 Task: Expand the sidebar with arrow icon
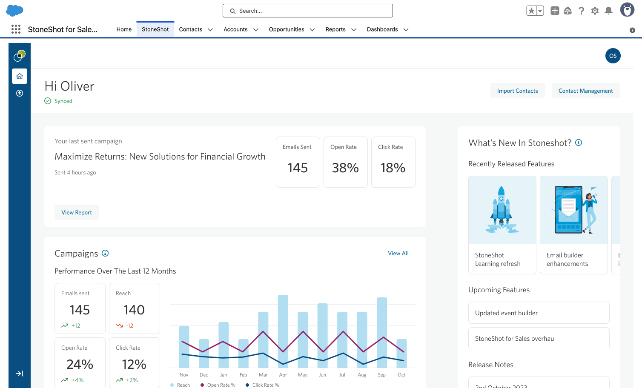point(20,374)
